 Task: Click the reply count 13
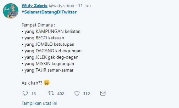click(x=34, y=94)
